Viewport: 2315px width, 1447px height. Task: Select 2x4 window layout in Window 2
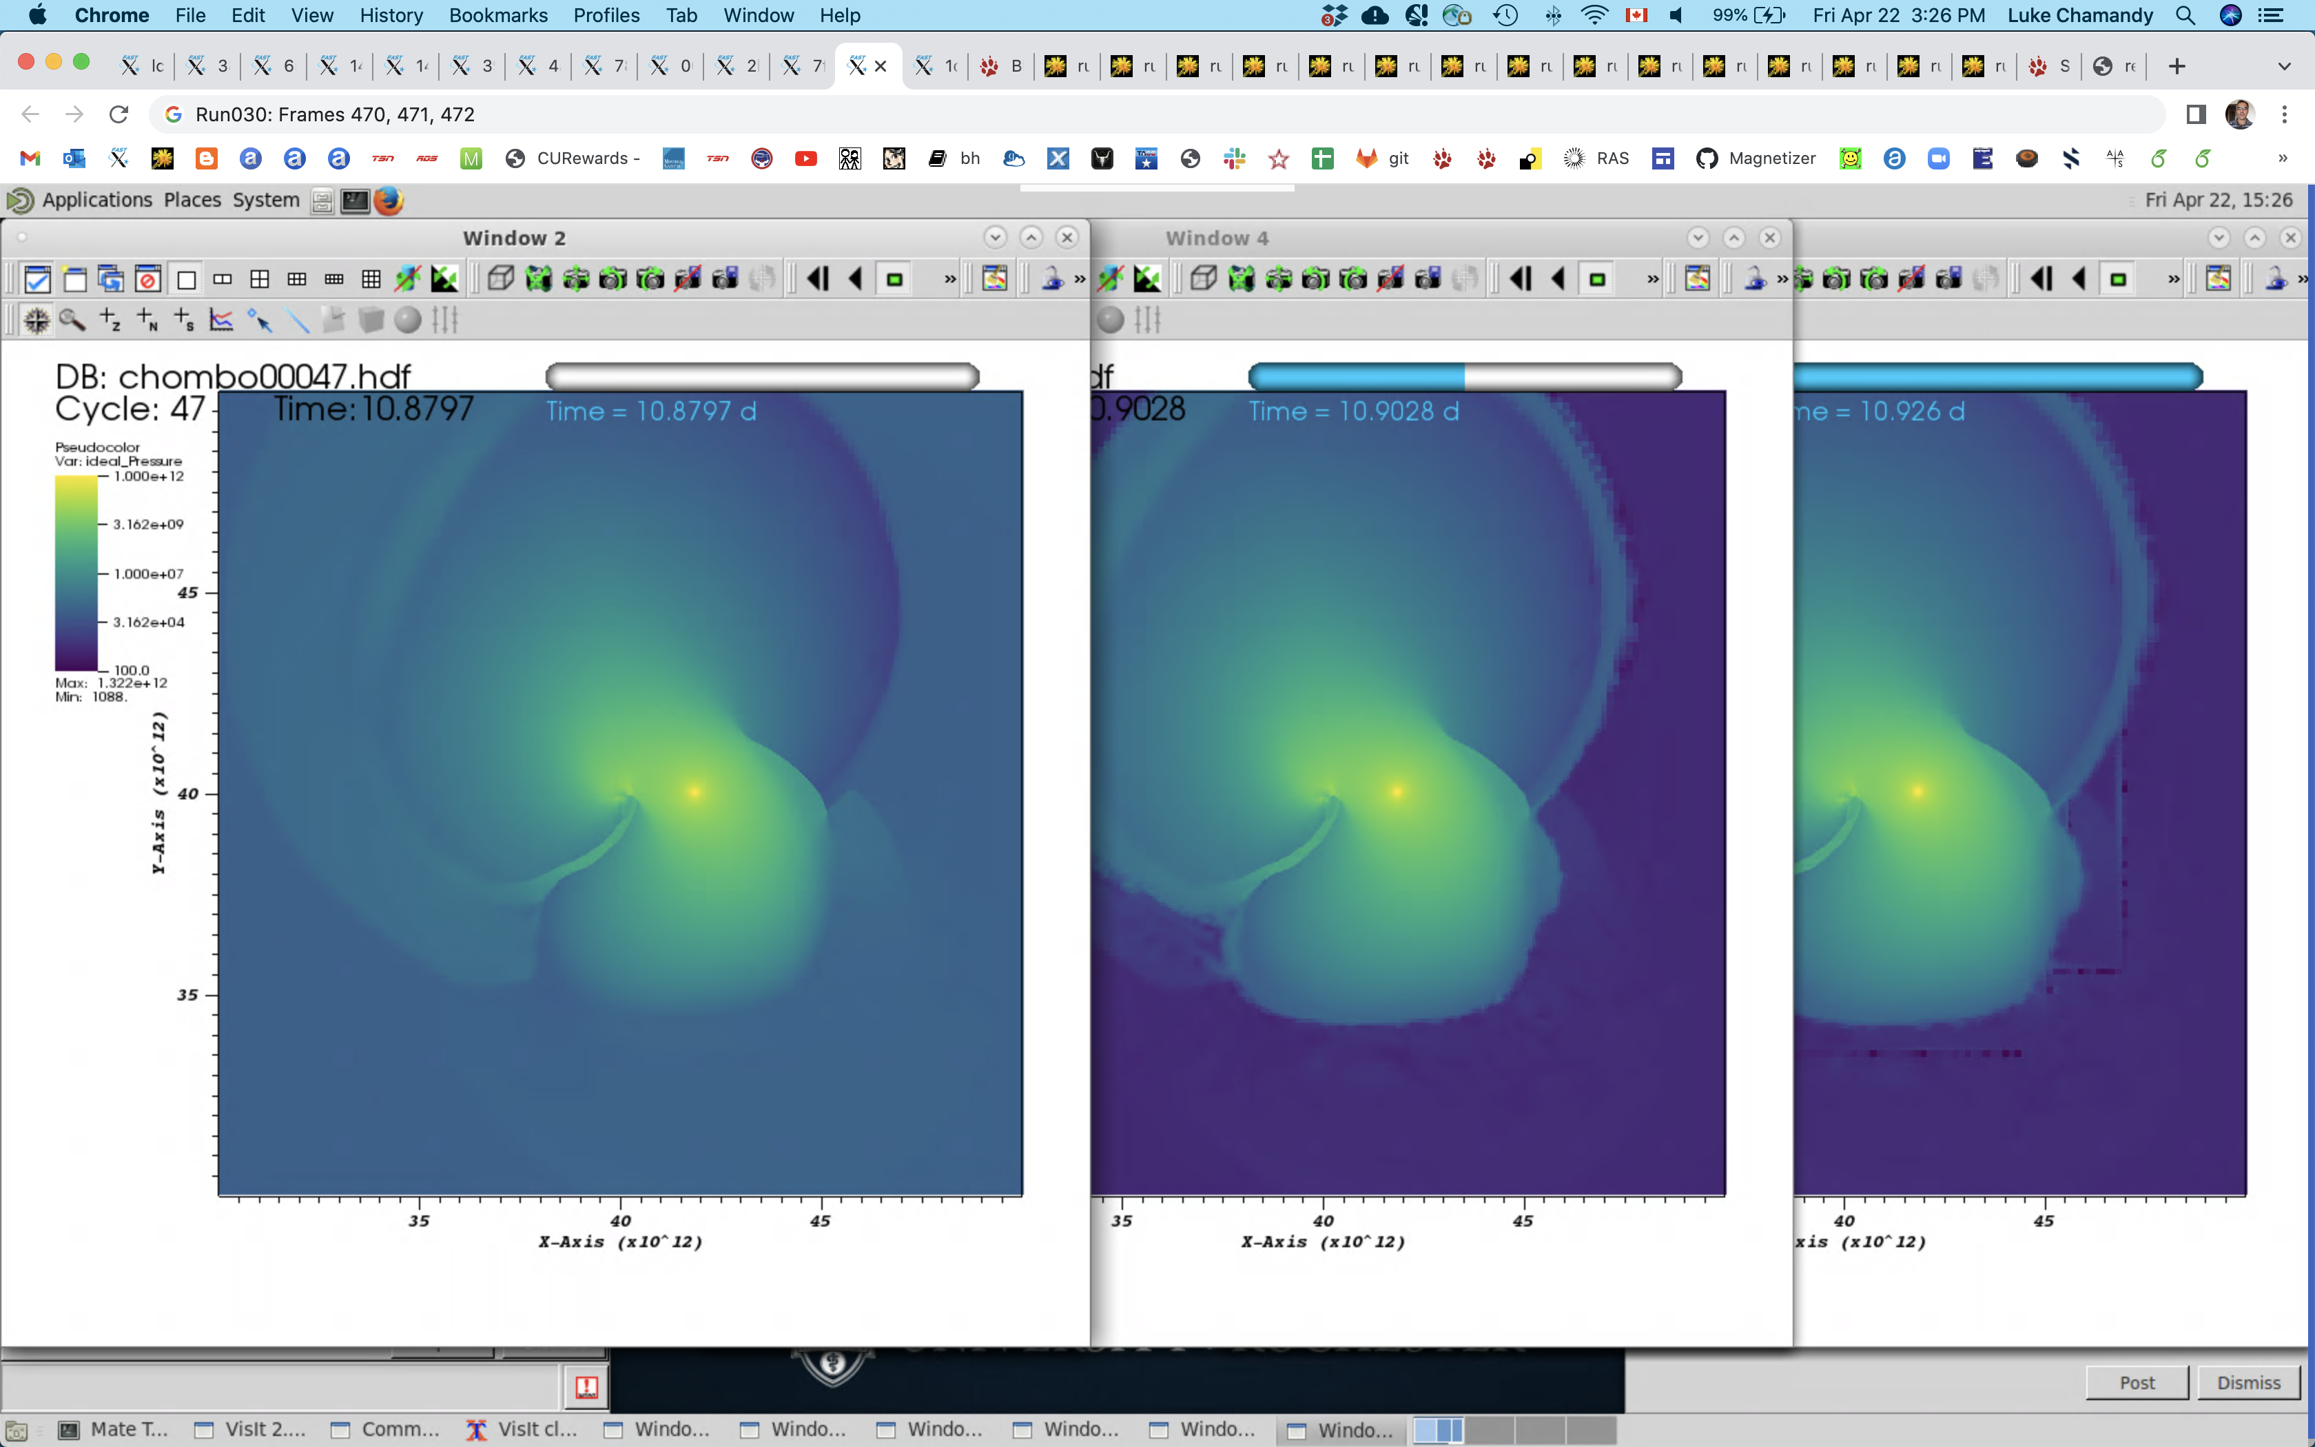point(334,280)
